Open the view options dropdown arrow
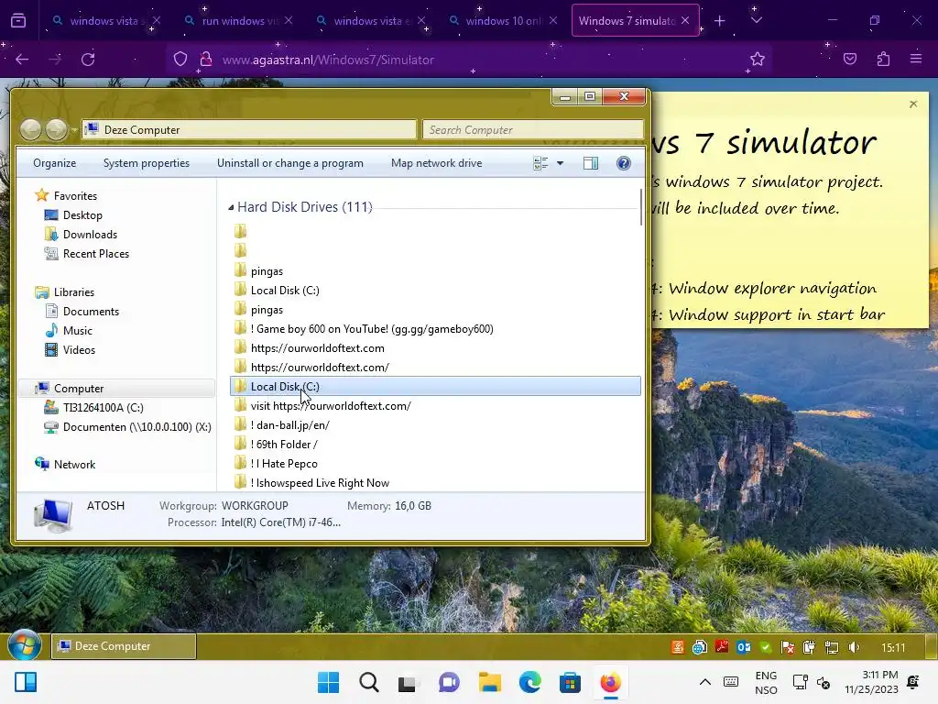The image size is (938, 704). pos(560,163)
